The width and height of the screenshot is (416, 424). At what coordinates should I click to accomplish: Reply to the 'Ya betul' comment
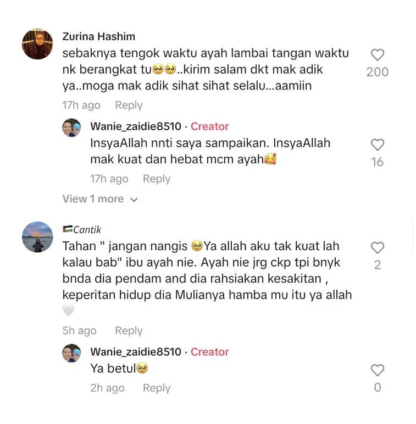[157, 388]
